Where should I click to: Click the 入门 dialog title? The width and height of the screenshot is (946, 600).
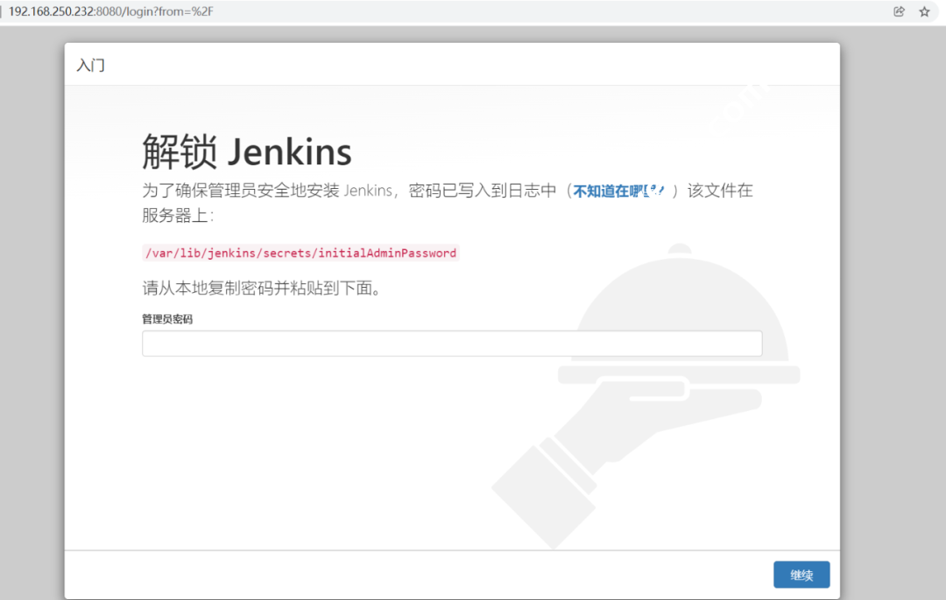[x=91, y=66]
